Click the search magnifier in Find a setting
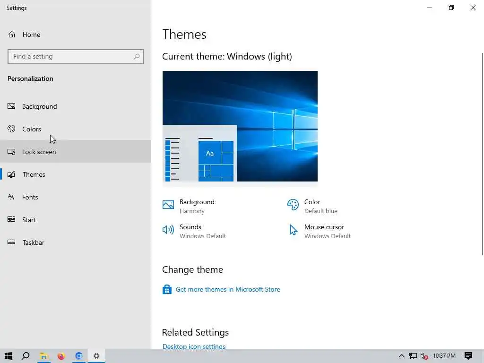 [x=137, y=57]
